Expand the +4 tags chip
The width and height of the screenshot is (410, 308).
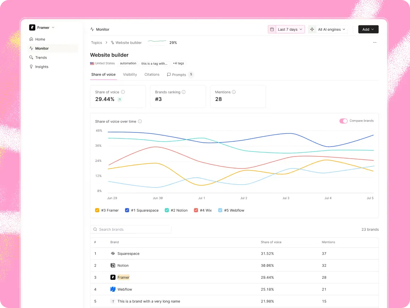coord(178,63)
